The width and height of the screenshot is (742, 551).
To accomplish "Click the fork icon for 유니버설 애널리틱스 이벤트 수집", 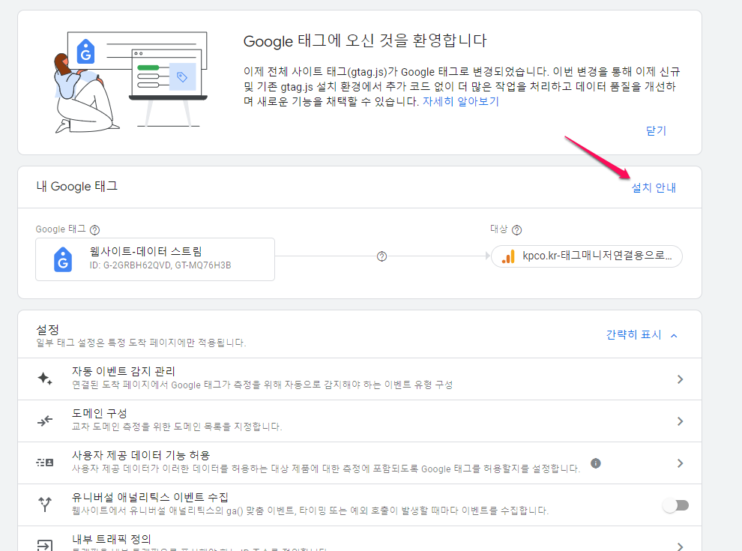I will click(x=45, y=504).
